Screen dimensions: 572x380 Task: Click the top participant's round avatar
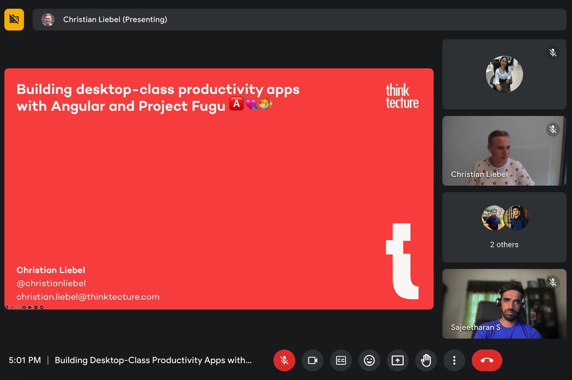pyautogui.click(x=504, y=74)
